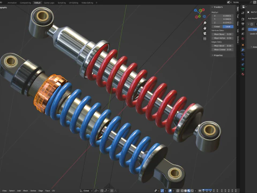The image size is (257, 193).
Task: Adjust Edges Mean Crease field
Action: click(x=223, y=49)
